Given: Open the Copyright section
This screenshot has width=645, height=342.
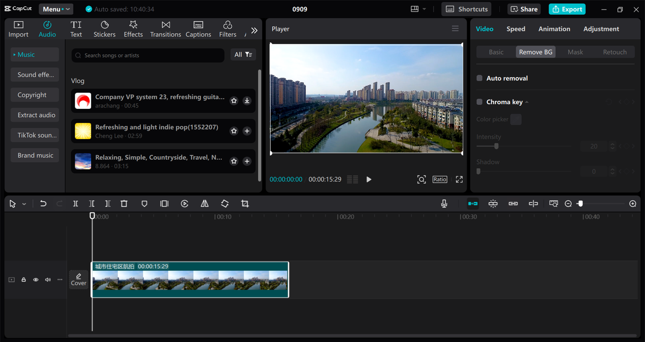Looking at the screenshot, I should tap(35, 95).
